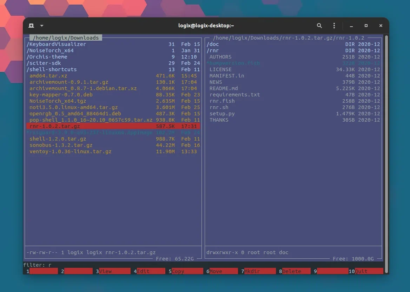Select ventoy-1.0.36-linux.tar.gz

coord(113,151)
